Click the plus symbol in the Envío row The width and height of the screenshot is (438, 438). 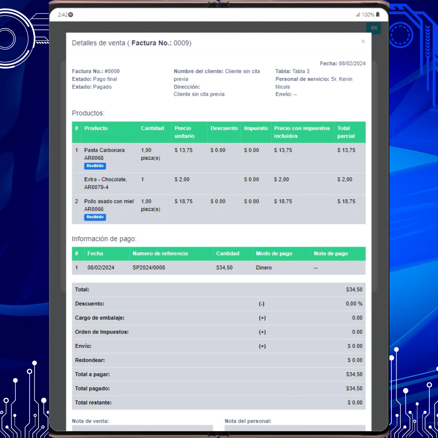click(x=262, y=346)
